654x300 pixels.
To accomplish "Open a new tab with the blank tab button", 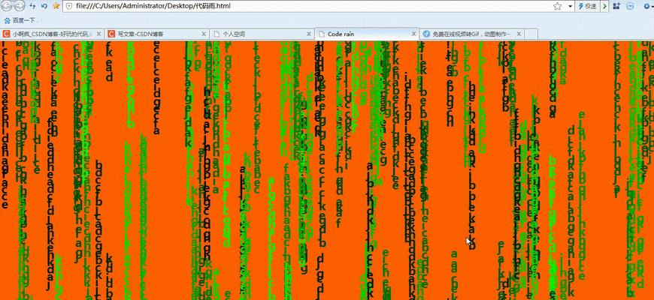I will pyautogui.click(x=531, y=34).
